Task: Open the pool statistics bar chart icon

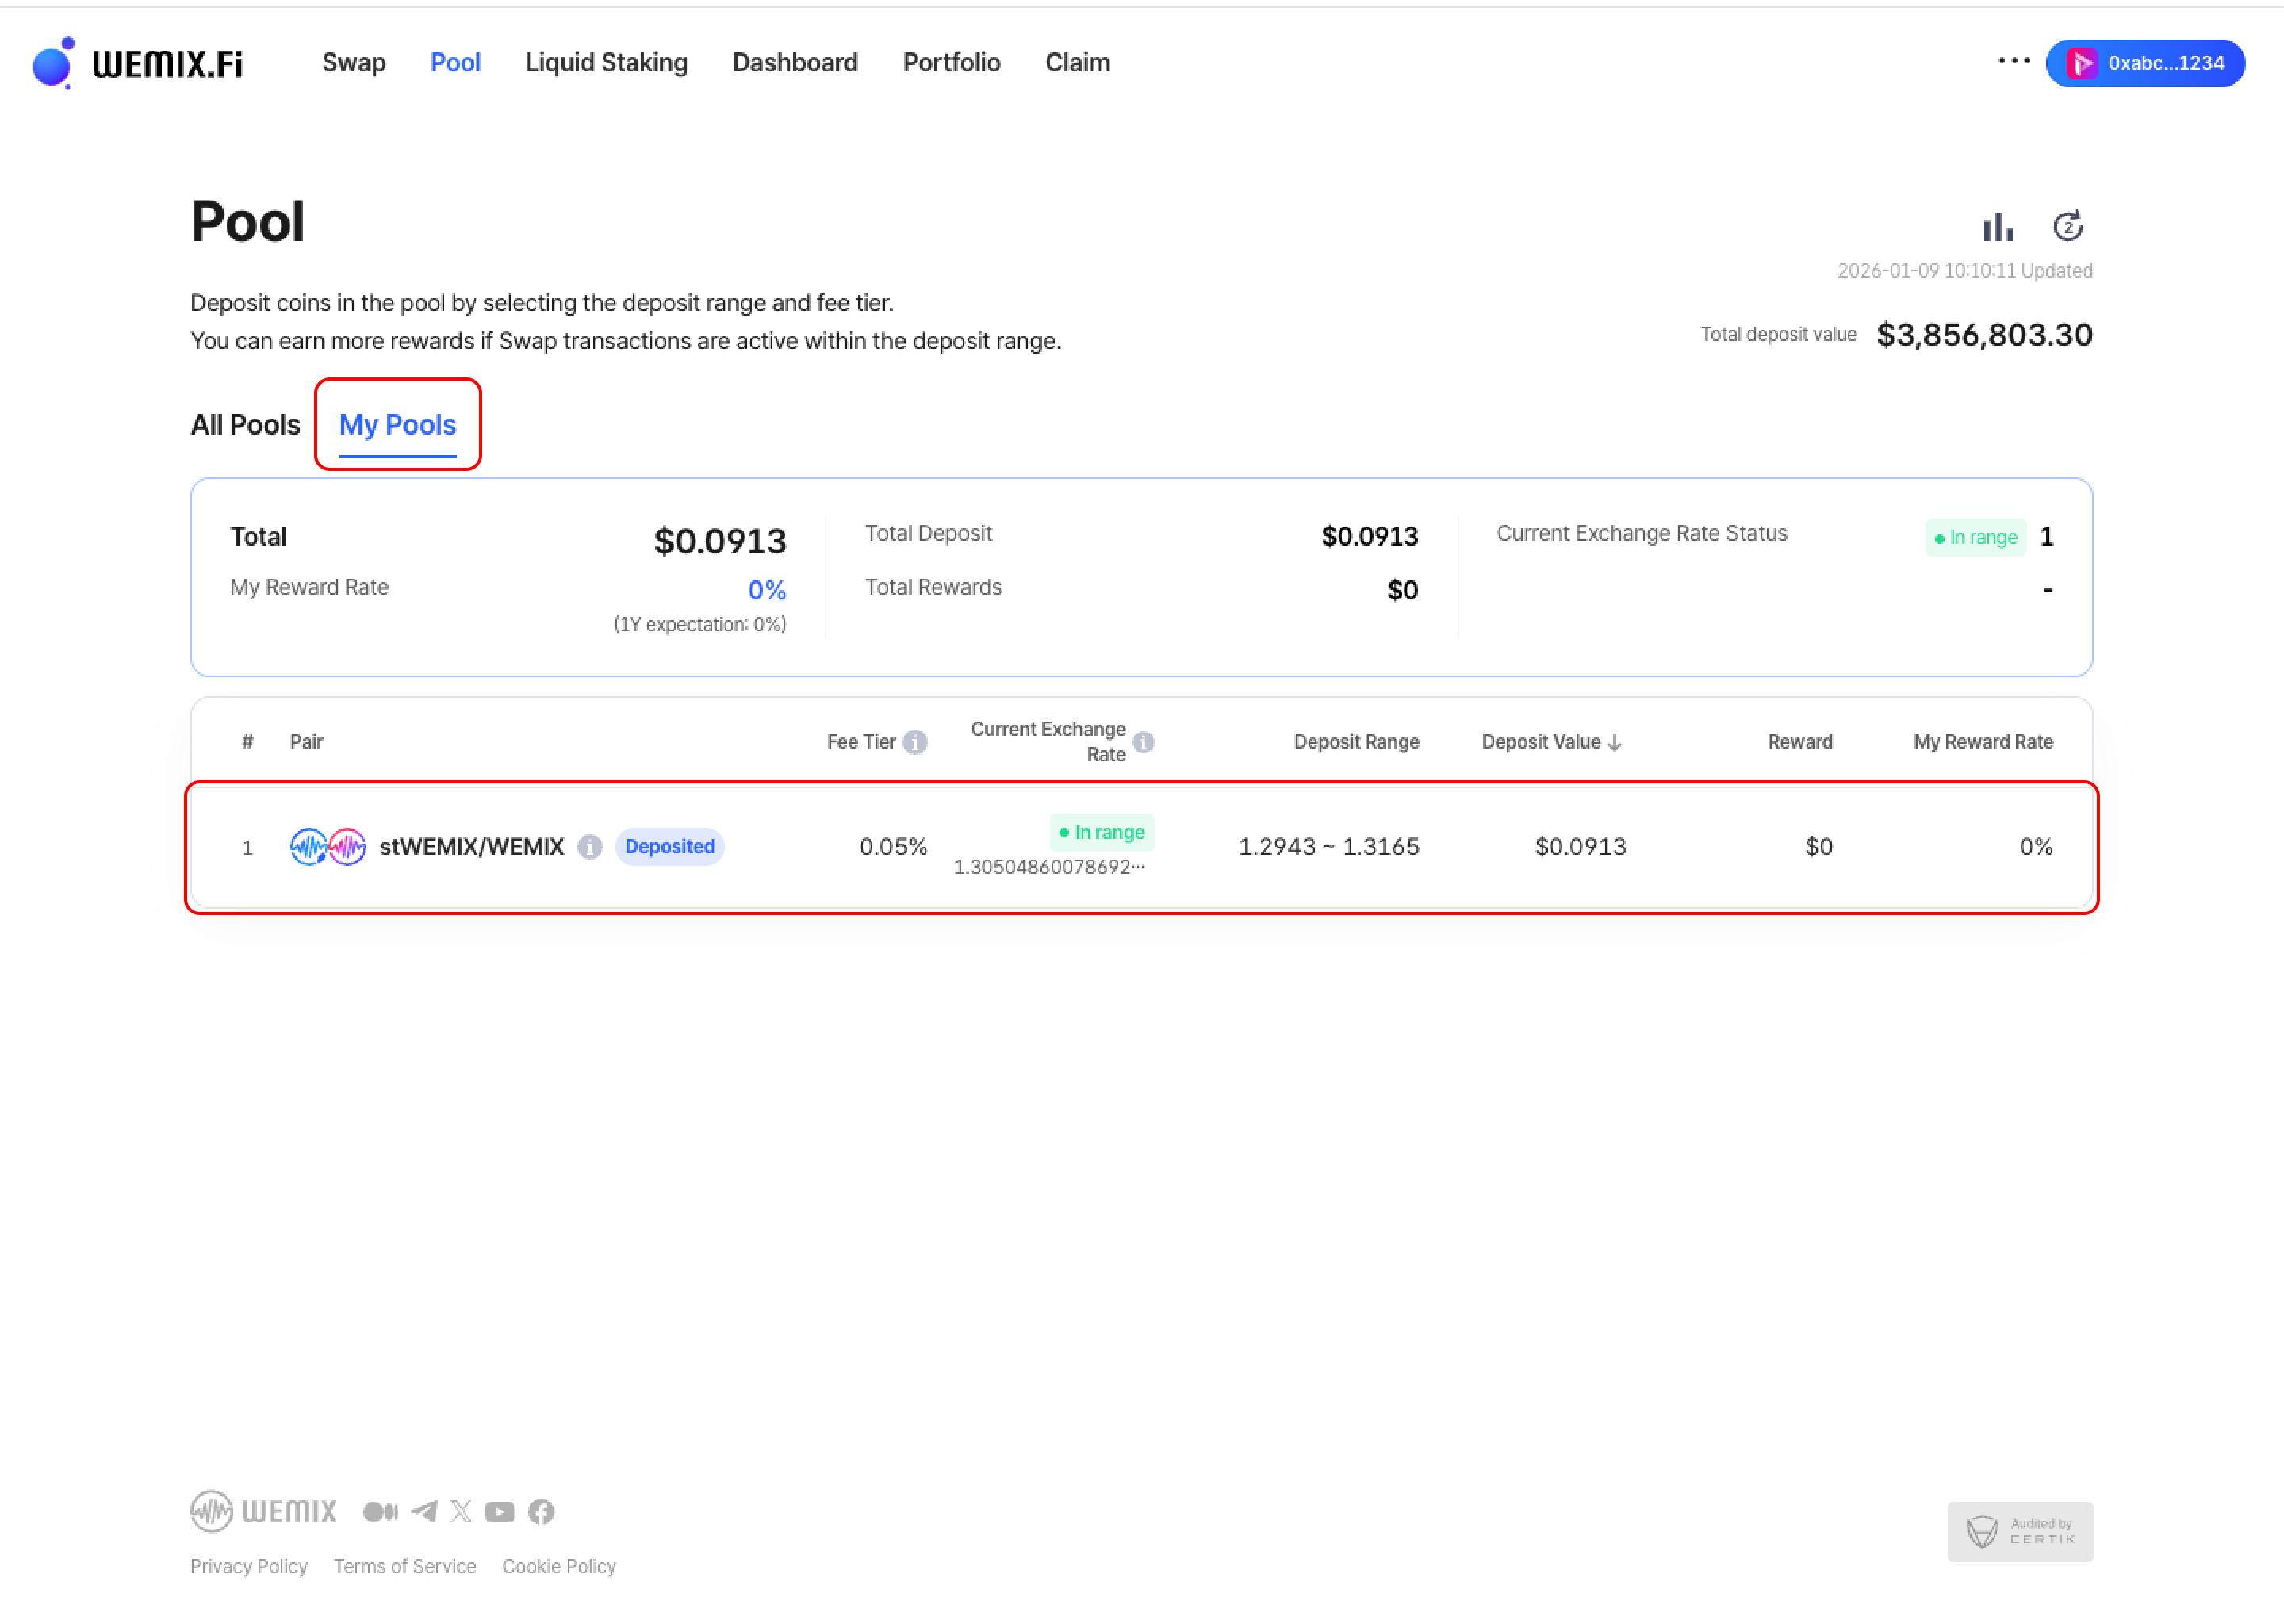Action: point(1997,227)
